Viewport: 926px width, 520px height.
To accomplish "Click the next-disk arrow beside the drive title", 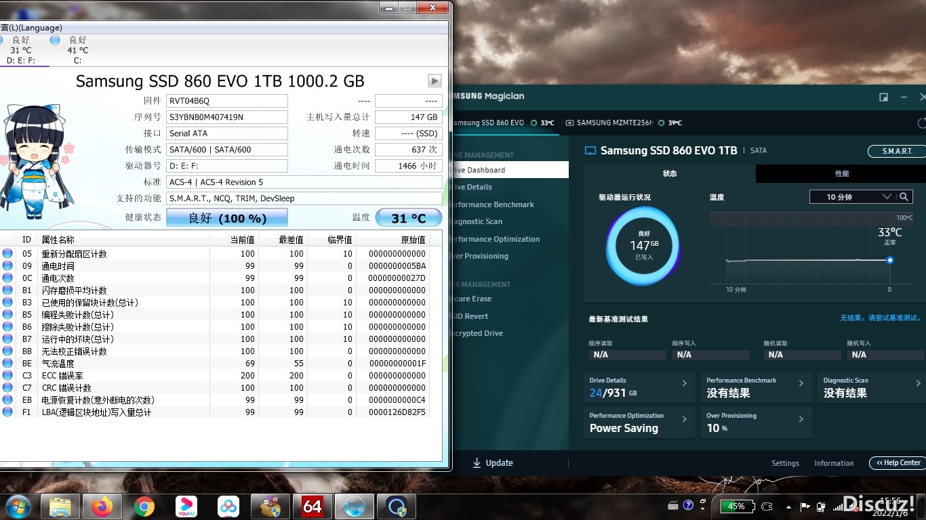I will click(435, 81).
